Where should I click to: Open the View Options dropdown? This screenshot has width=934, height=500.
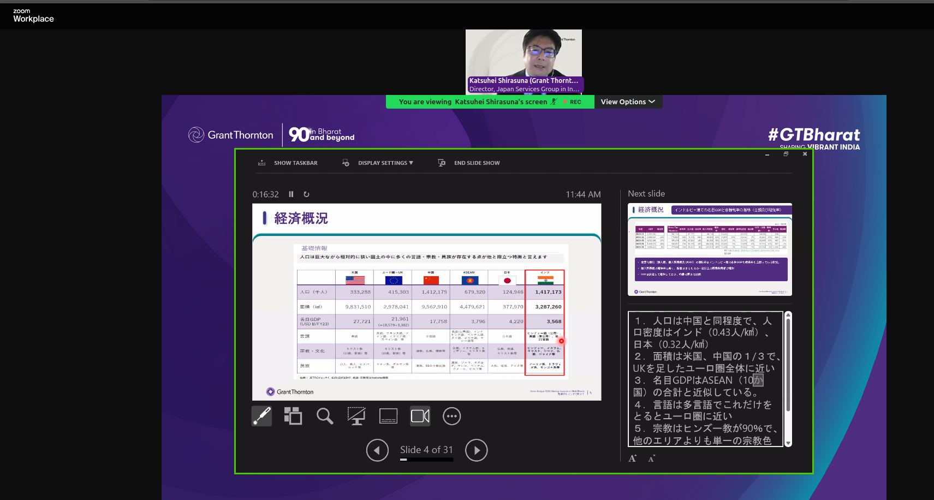point(628,102)
